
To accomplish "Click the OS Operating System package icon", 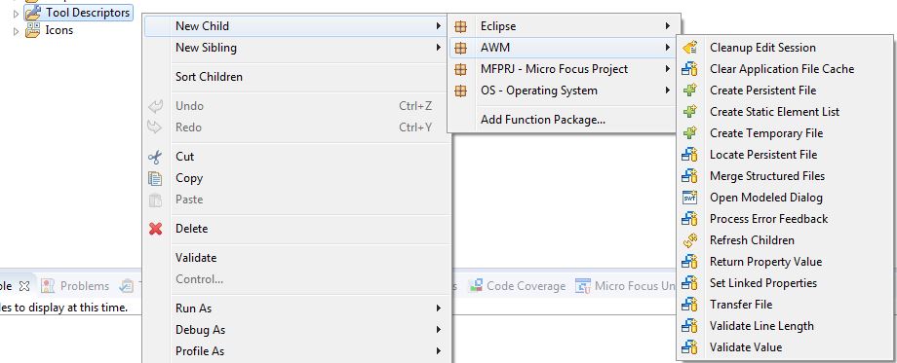I will point(460,91).
